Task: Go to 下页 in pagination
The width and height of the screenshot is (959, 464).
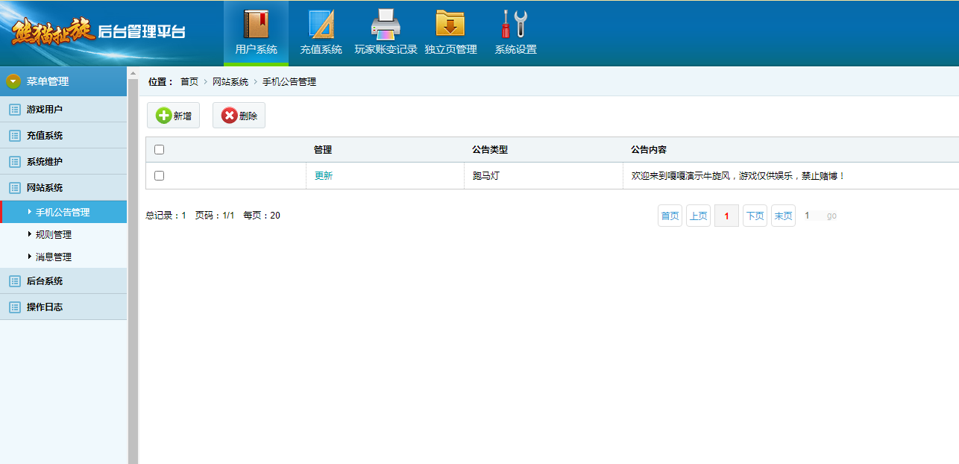Action: (755, 216)
